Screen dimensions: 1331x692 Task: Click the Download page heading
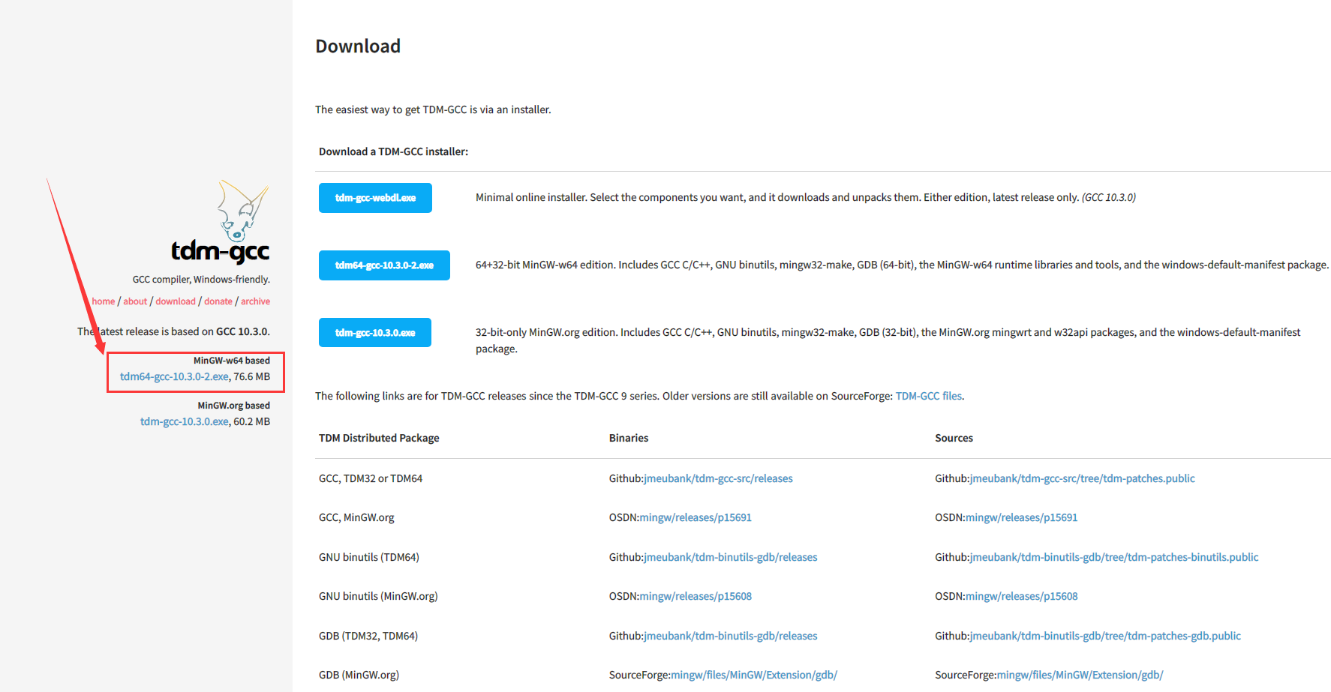pos(358,46)
